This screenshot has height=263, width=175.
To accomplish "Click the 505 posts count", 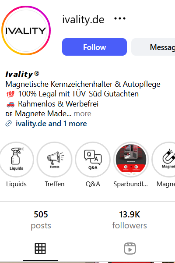I will point(41,220).
